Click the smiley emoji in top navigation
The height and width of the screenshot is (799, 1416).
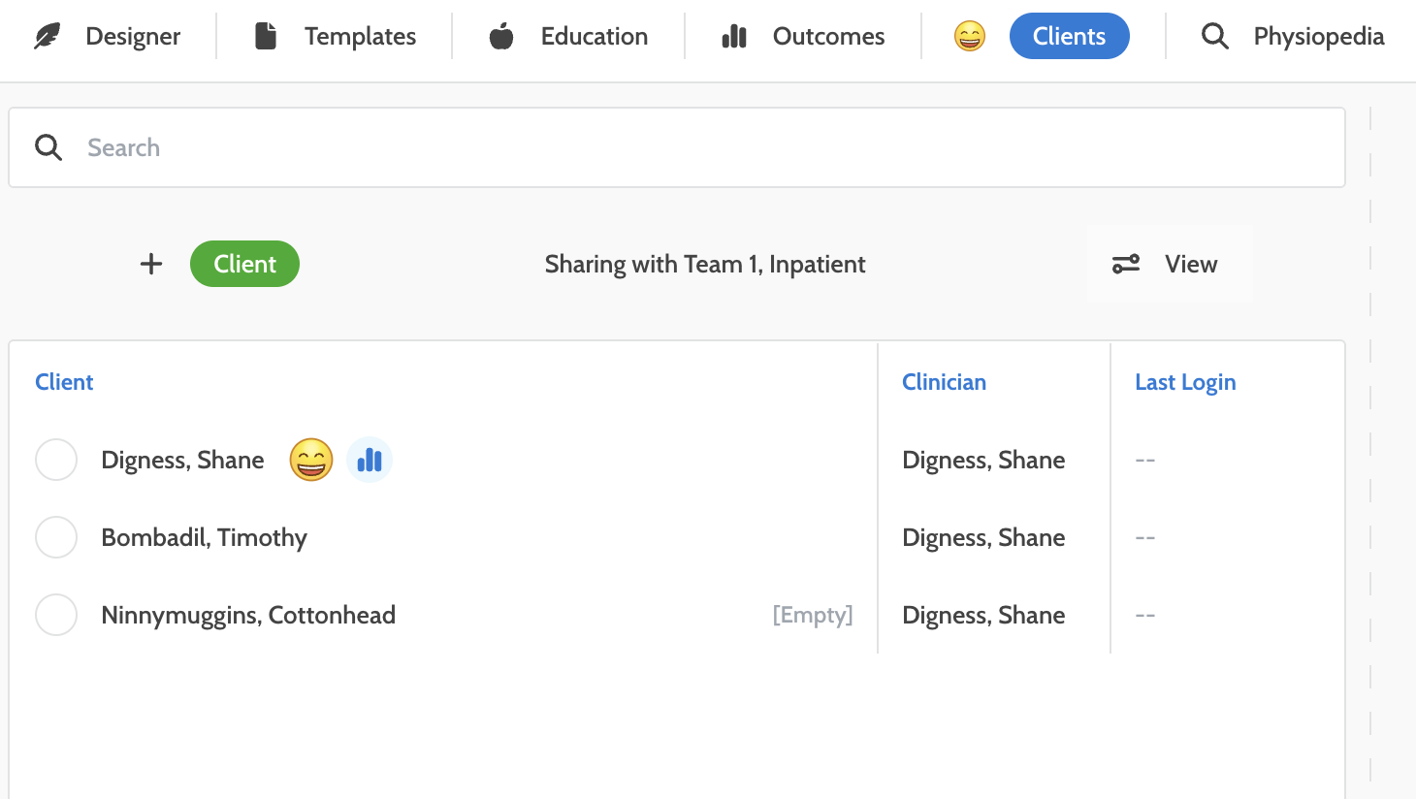[x=969, y=37]
